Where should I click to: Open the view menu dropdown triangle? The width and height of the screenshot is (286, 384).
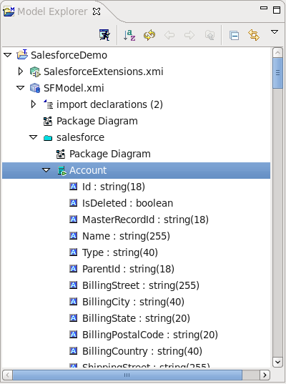tap(275, 32)
